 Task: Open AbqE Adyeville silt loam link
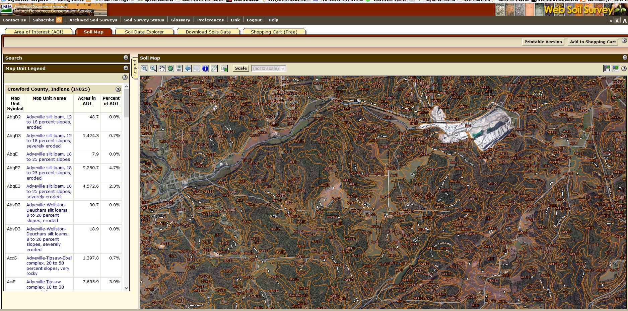point(49,157)
